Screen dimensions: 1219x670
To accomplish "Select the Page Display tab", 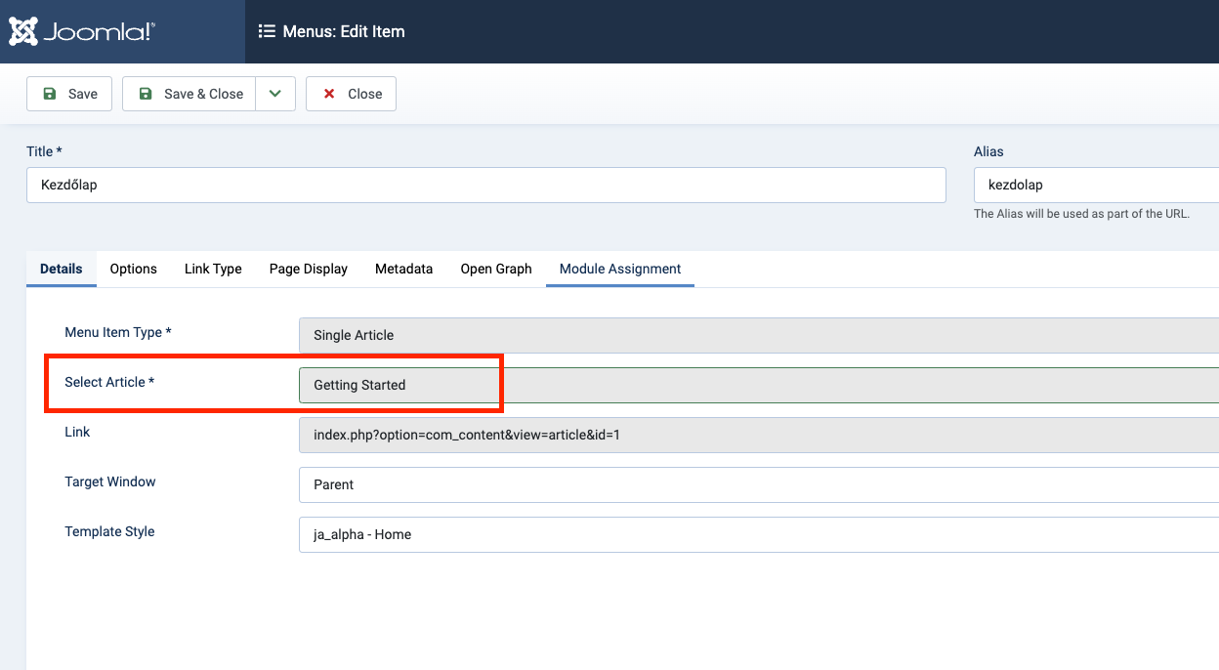I will (x=309, y=269).
